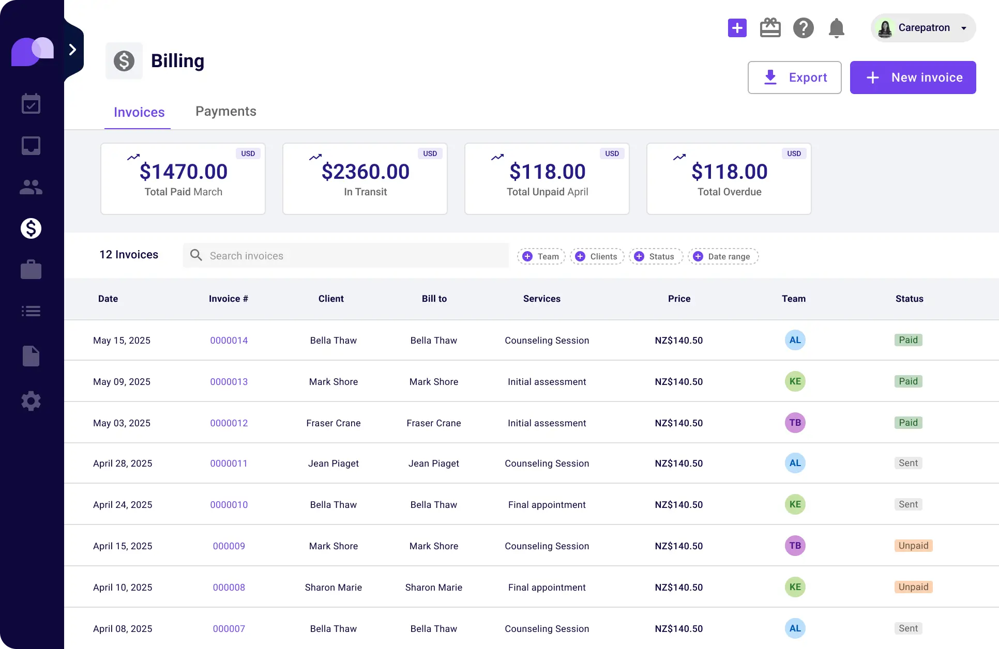Open the inbox icon in sidebar
The image size is (999, 649).
31,146
